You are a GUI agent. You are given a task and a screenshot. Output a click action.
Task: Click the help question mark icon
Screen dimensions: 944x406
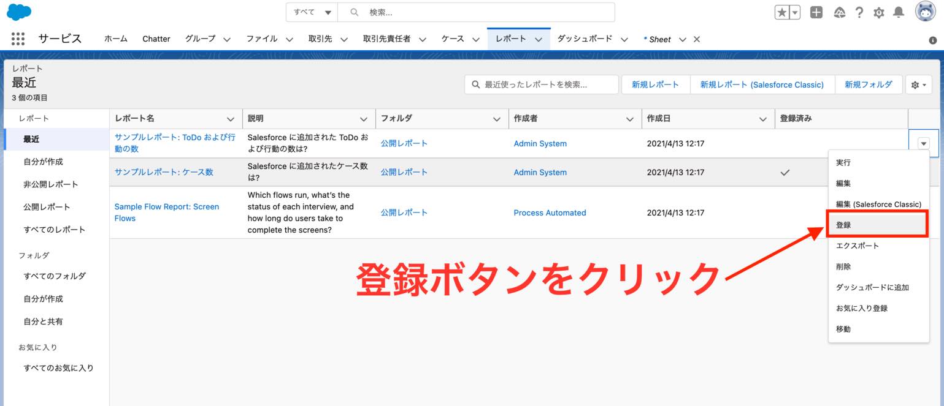pos(859,12)
